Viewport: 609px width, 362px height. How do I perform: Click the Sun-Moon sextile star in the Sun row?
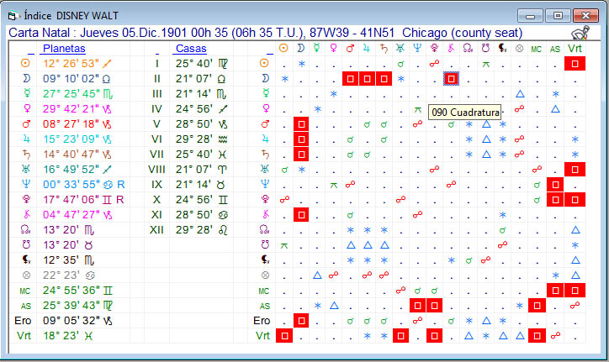(x=301, y=64)
